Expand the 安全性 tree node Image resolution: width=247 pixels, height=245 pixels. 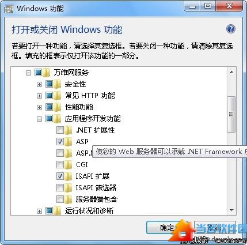39,84
